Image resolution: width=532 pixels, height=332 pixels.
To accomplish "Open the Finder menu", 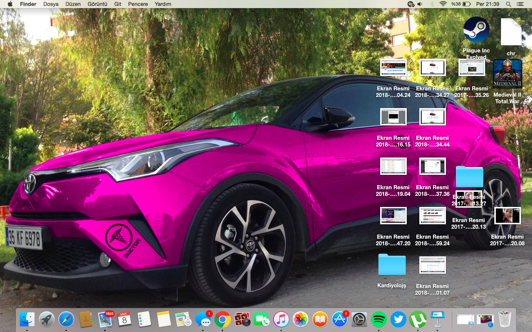I will (x=28, y=4).
